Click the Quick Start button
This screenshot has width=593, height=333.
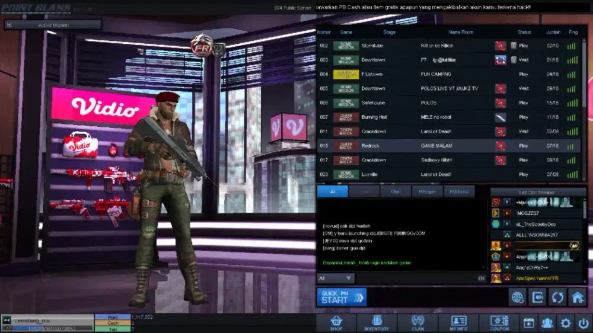(342, 297)
